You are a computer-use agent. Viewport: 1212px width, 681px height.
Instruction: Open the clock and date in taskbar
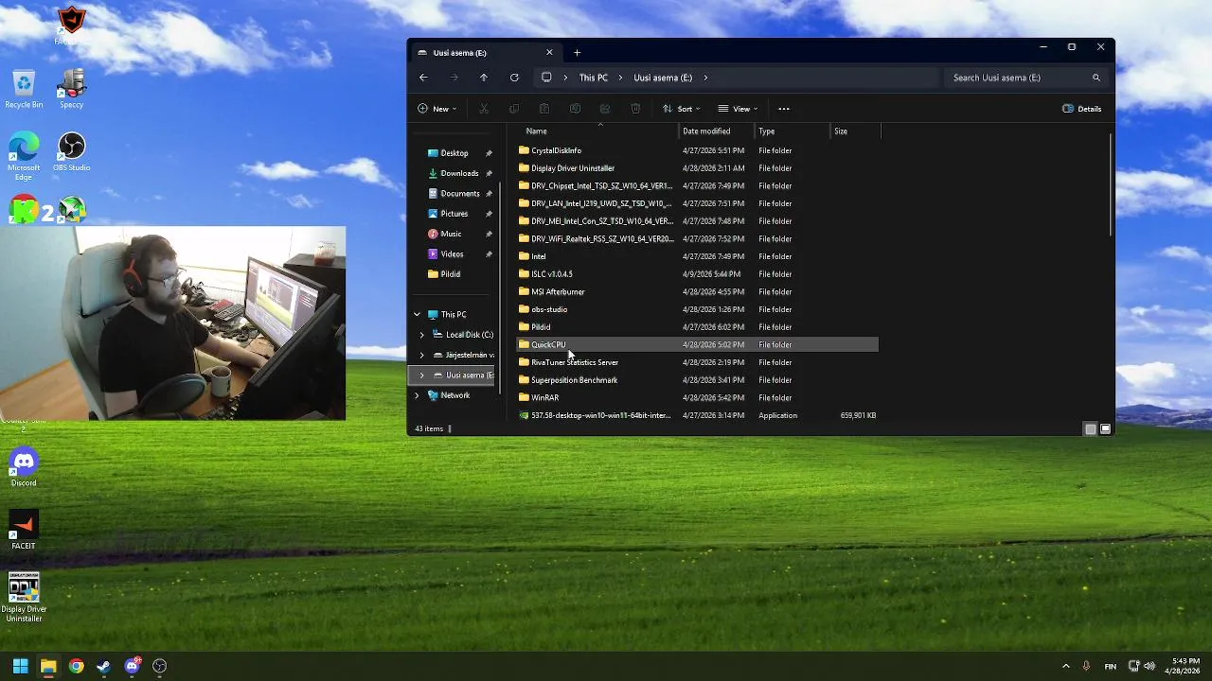(1185, 666)
